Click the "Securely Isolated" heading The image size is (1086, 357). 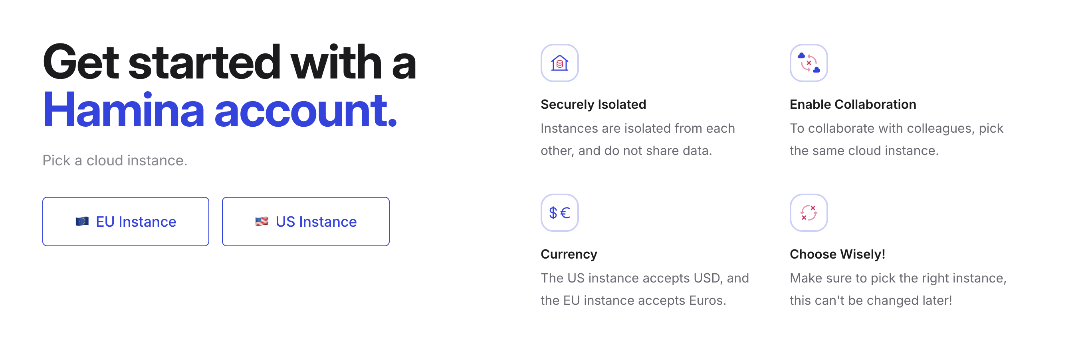point(593,104)
